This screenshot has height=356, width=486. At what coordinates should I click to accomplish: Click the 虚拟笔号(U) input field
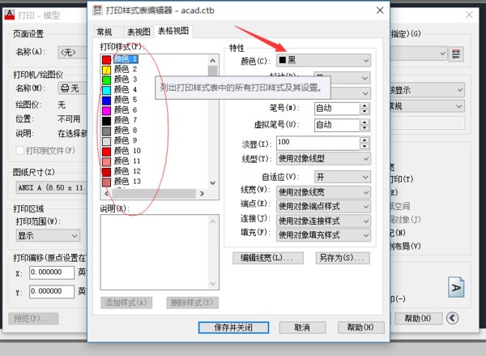[x=337, y=125]
